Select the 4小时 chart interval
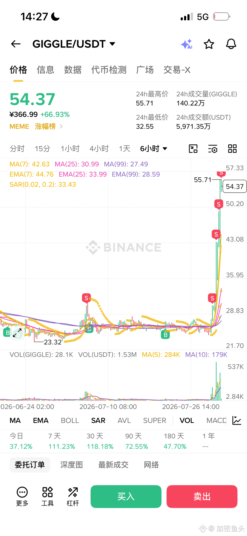 tap(99, 149)
